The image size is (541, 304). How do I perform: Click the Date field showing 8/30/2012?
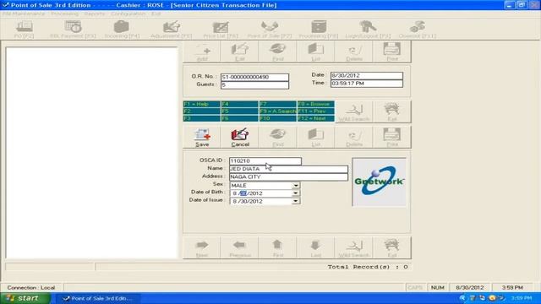pos(366,75)
